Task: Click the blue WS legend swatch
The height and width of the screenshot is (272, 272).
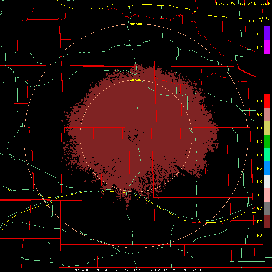Action: click(x=267, y=168)
